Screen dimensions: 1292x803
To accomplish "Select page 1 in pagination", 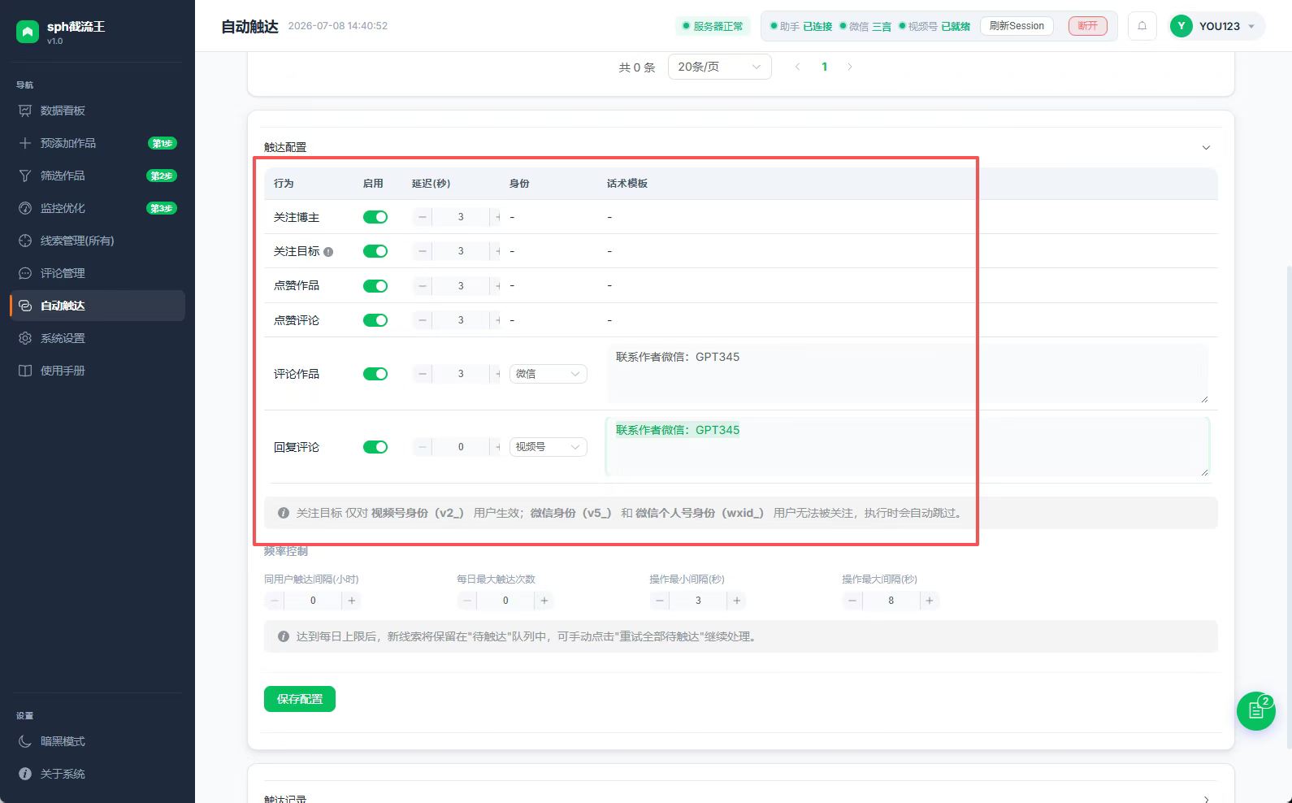I will point(824,67).
